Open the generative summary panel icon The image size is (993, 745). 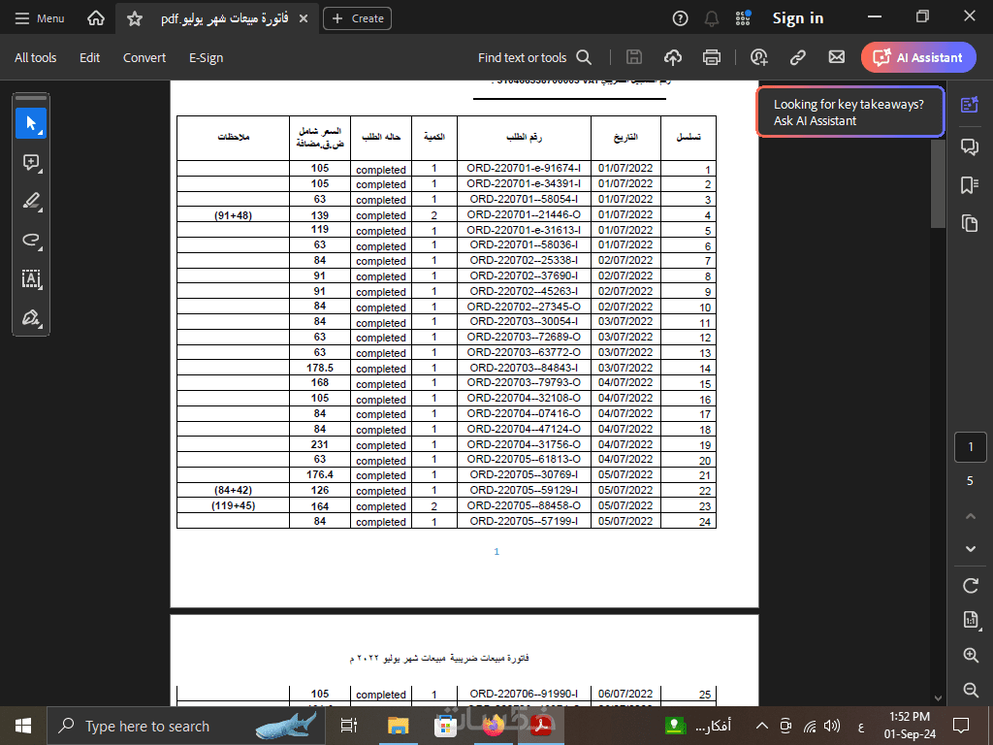970,105
